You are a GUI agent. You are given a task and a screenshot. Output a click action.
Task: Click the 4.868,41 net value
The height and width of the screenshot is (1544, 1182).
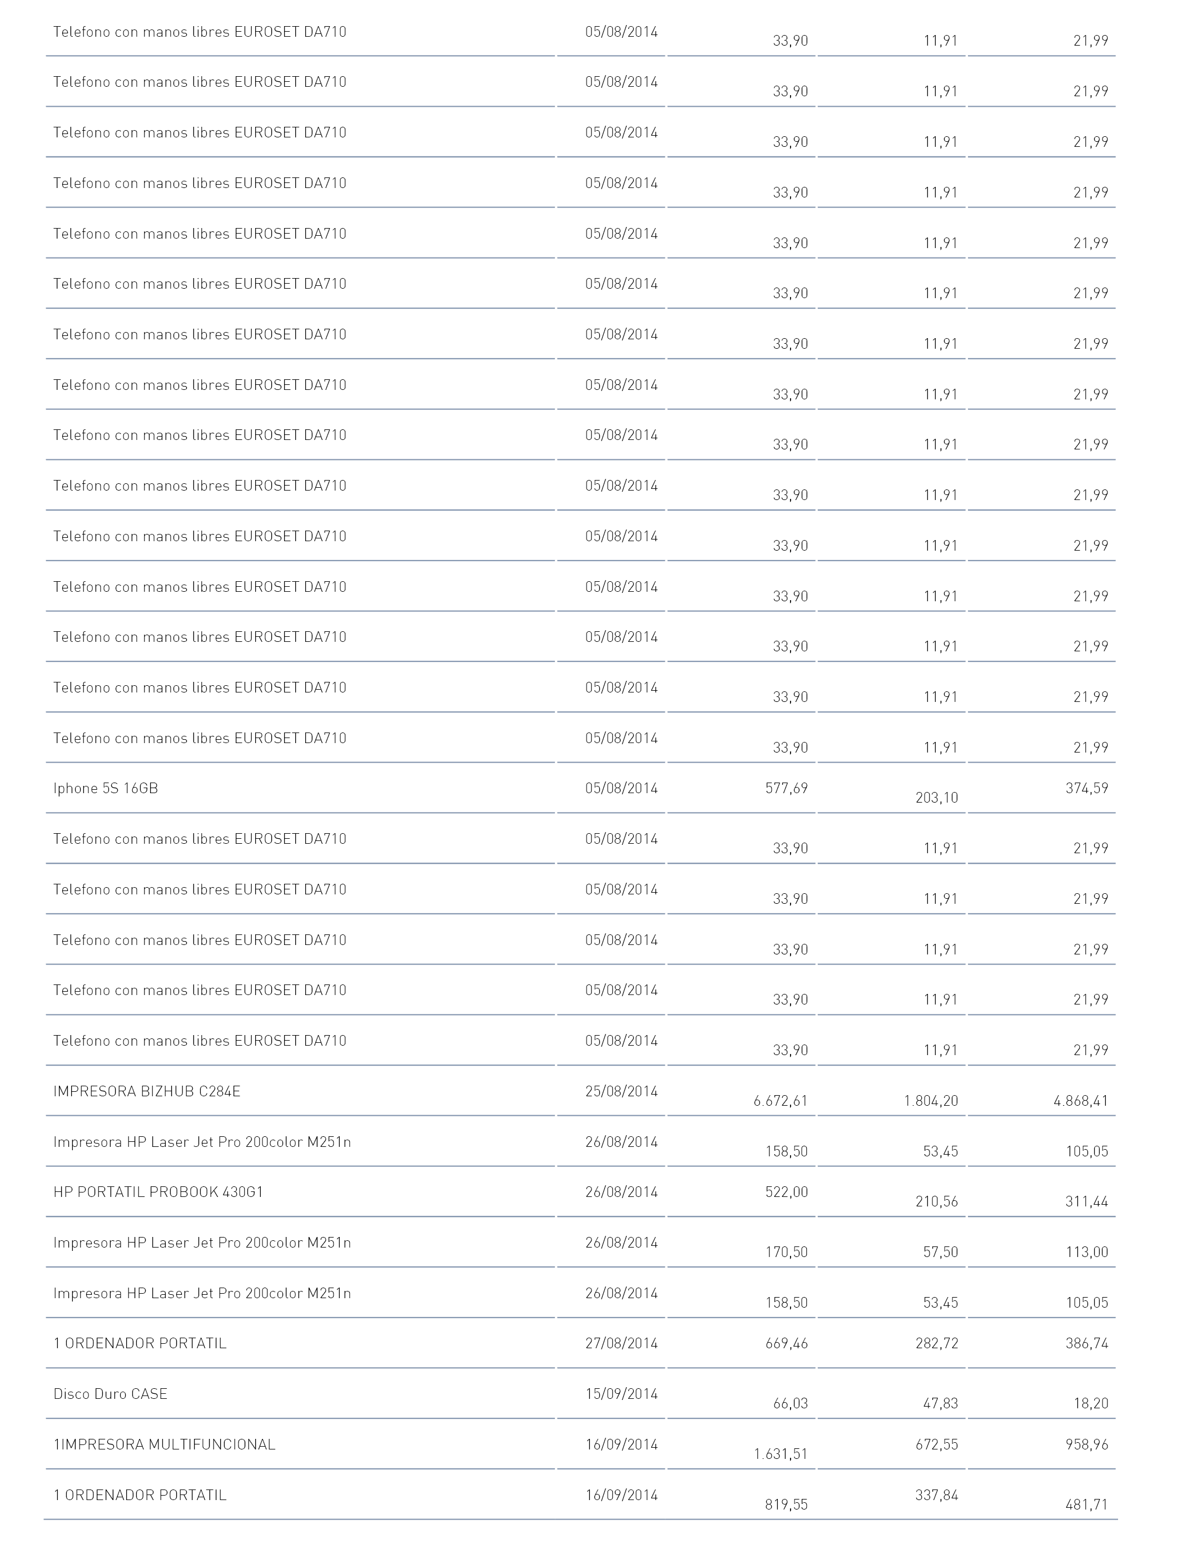coord(1081,1101)
